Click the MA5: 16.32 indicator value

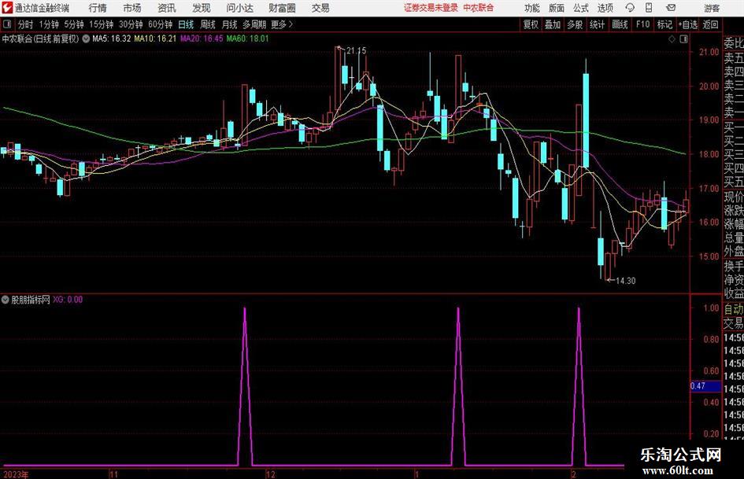(112, 39)
